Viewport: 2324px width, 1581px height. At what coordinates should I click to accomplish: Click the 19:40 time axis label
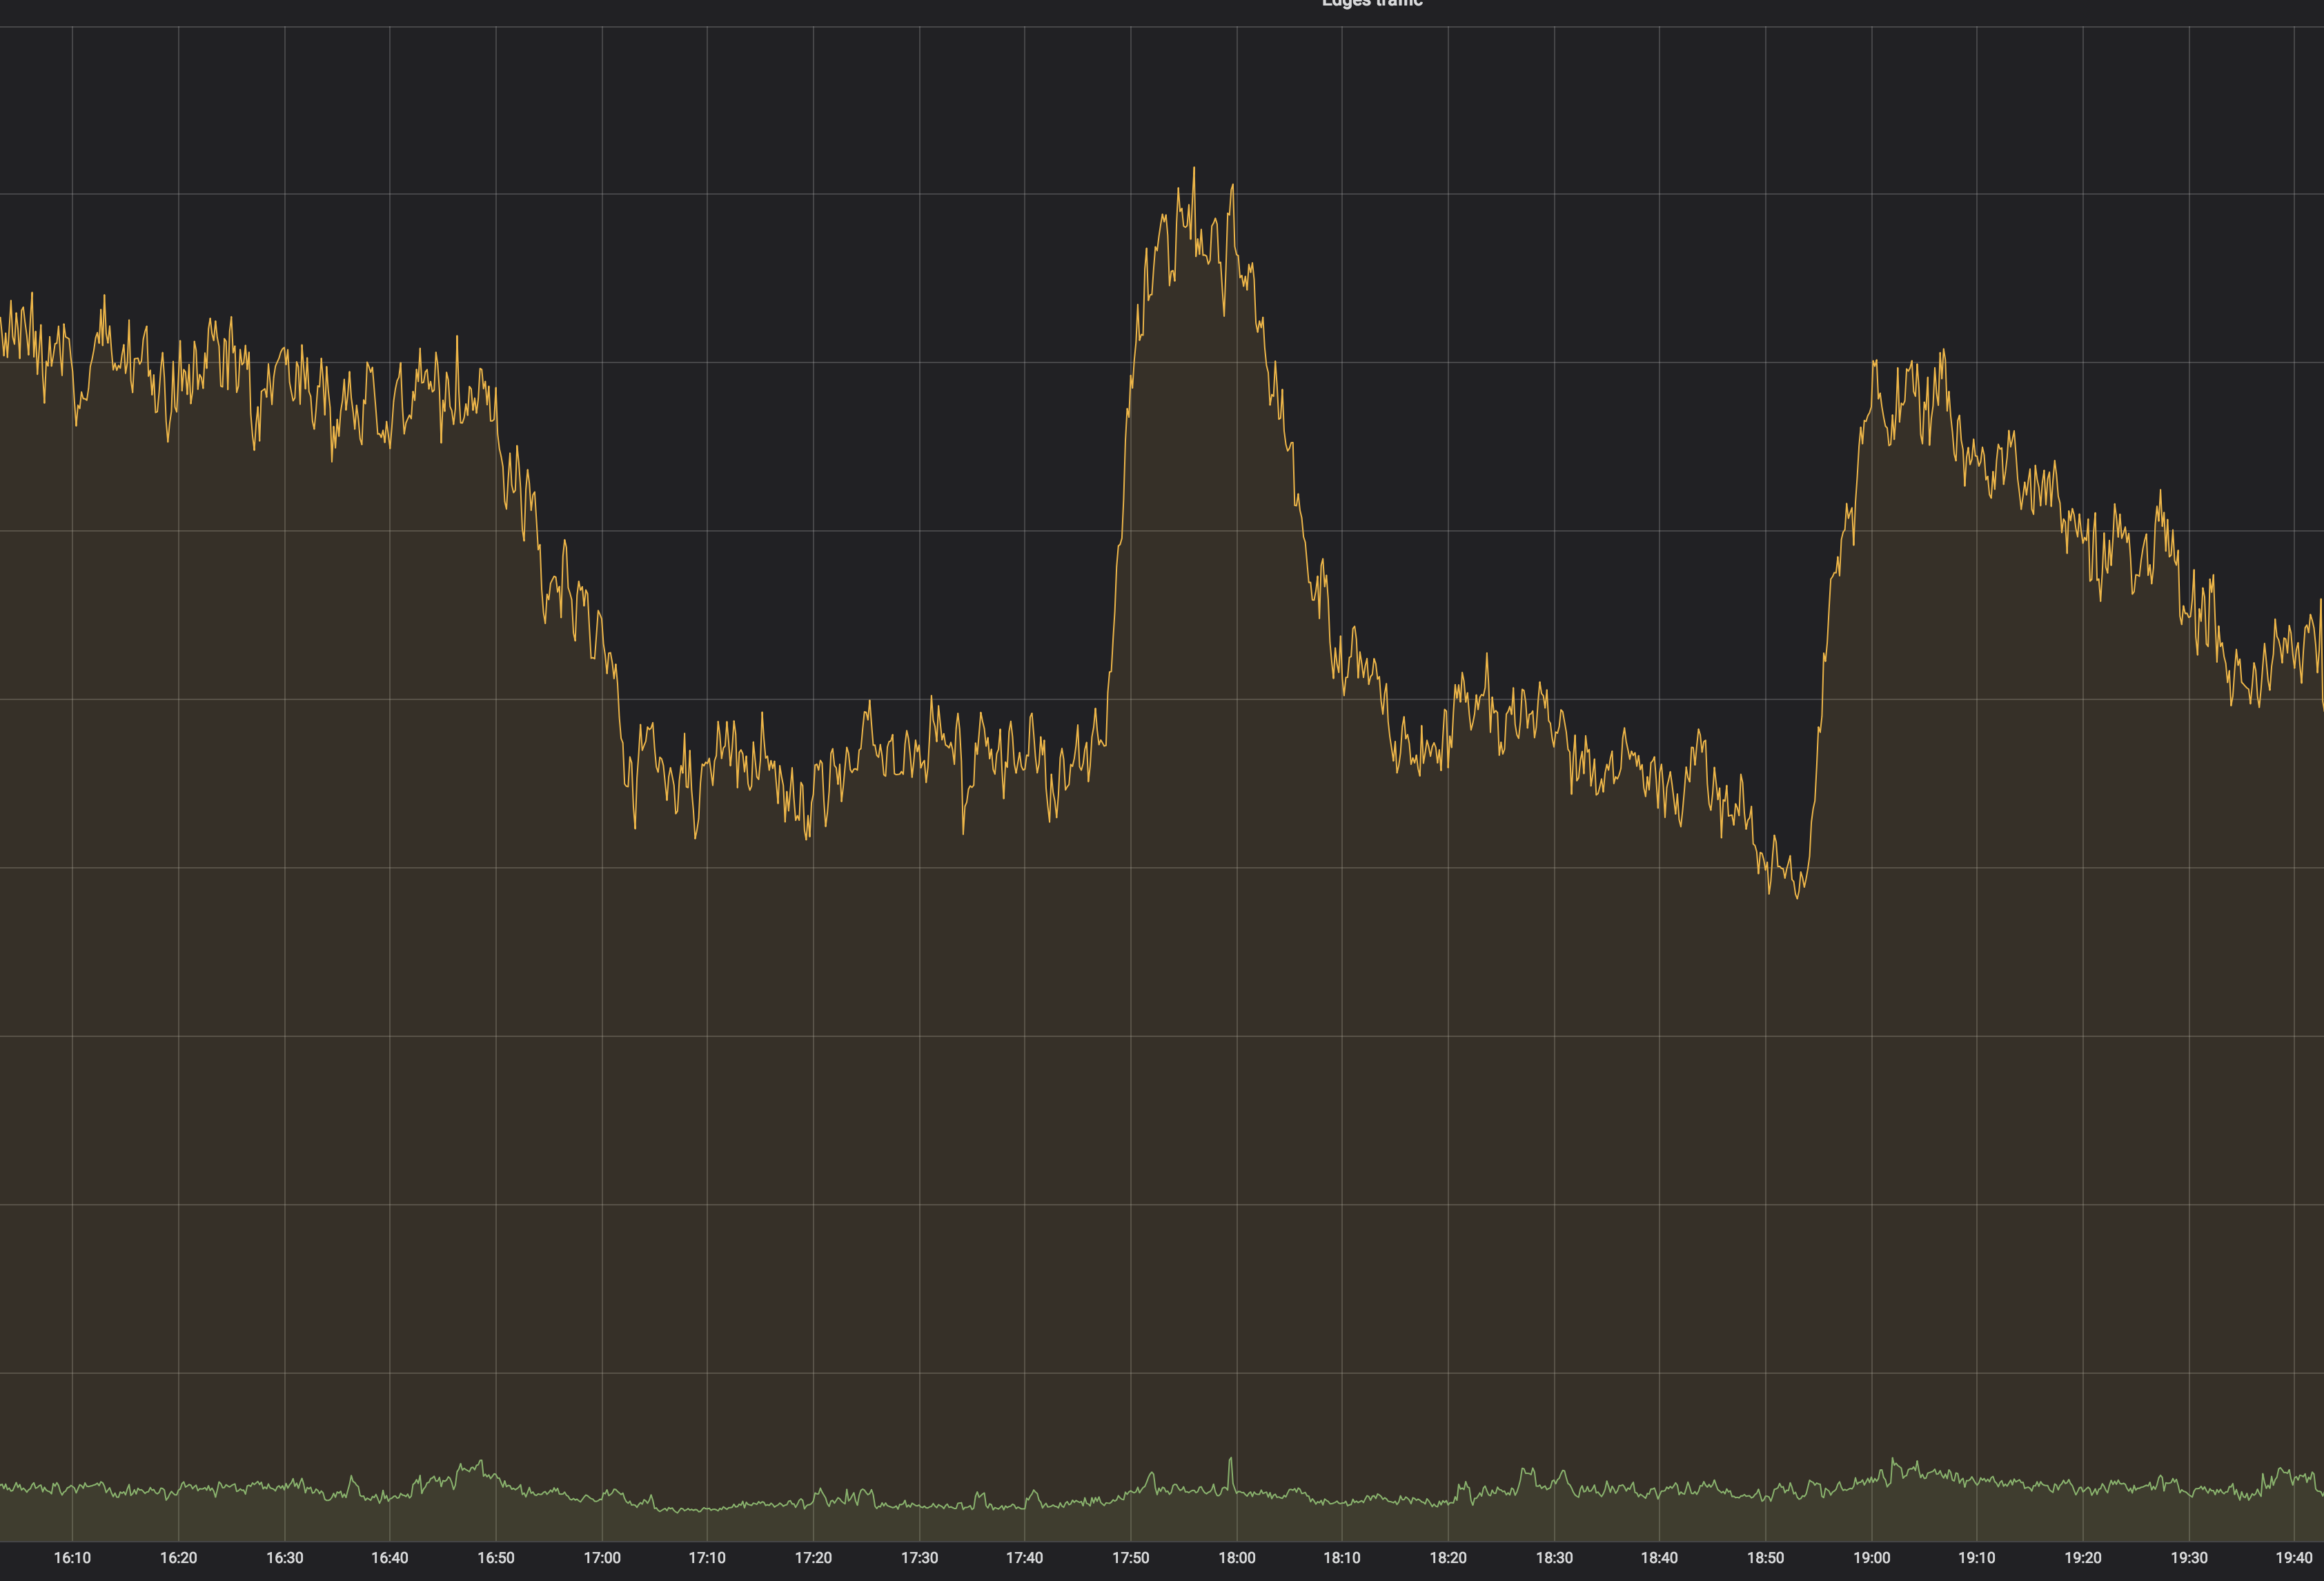tap(2294, 1557)
